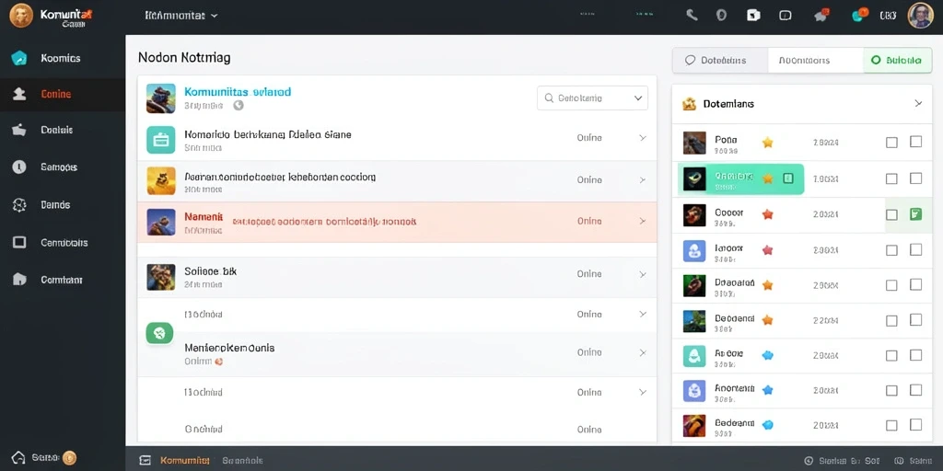
Task: Click the Komunitas logo avatar
Action: coord(21,15)
